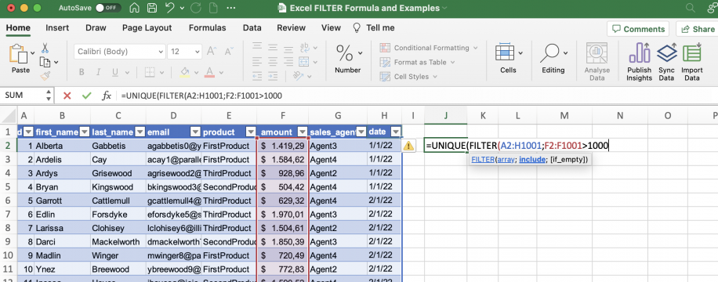Open the date column filter dropdown
Screen dimensions: 718x282
[396, 132]
